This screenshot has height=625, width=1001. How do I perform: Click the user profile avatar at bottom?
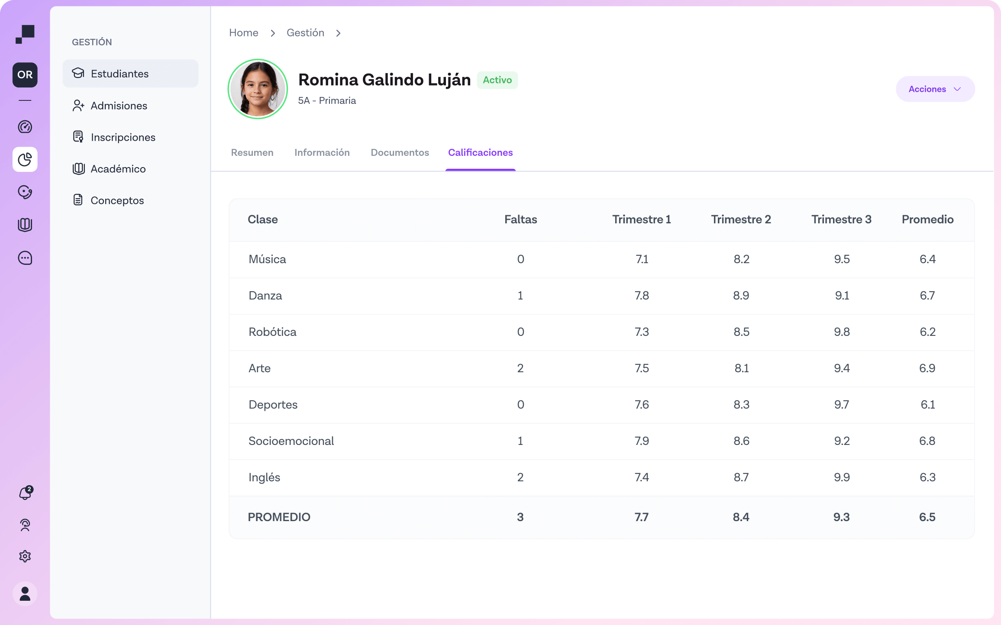25,593
